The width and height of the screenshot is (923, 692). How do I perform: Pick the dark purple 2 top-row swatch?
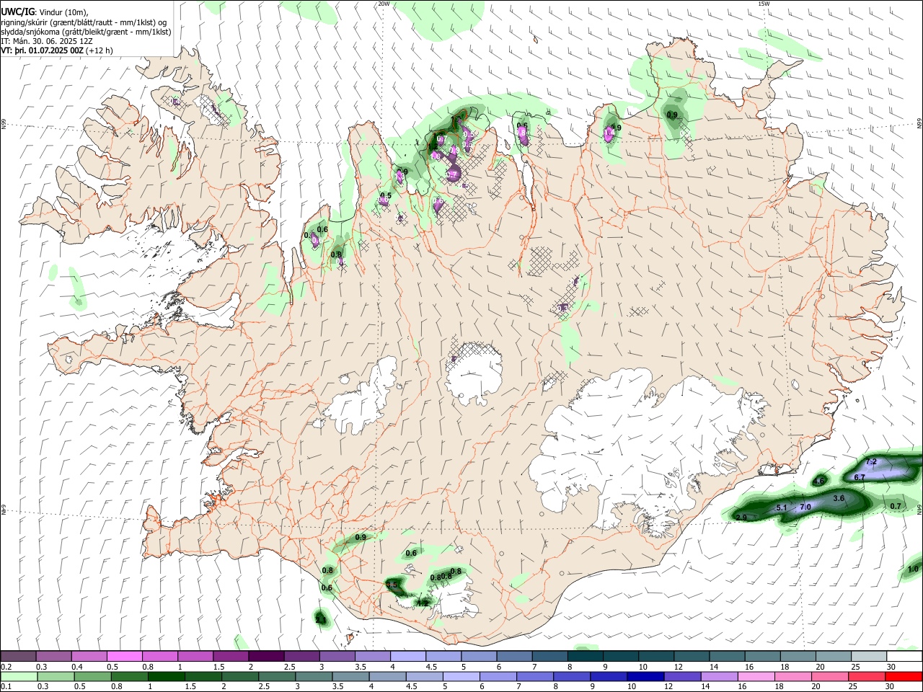tap(266, 657)
